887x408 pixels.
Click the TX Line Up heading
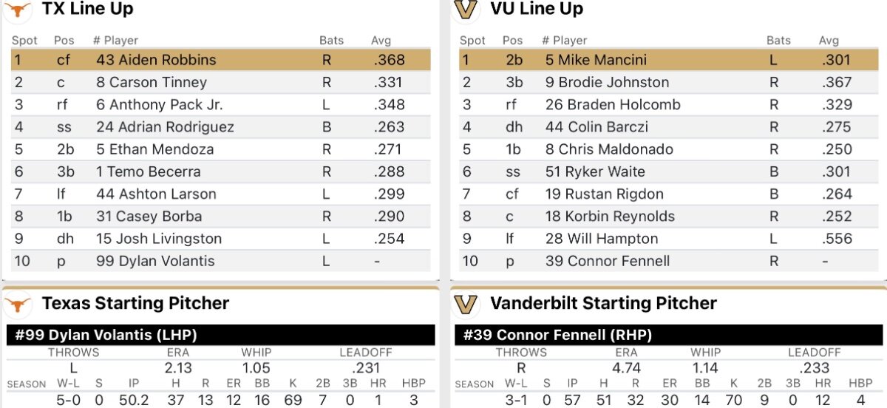coord(87,10)
